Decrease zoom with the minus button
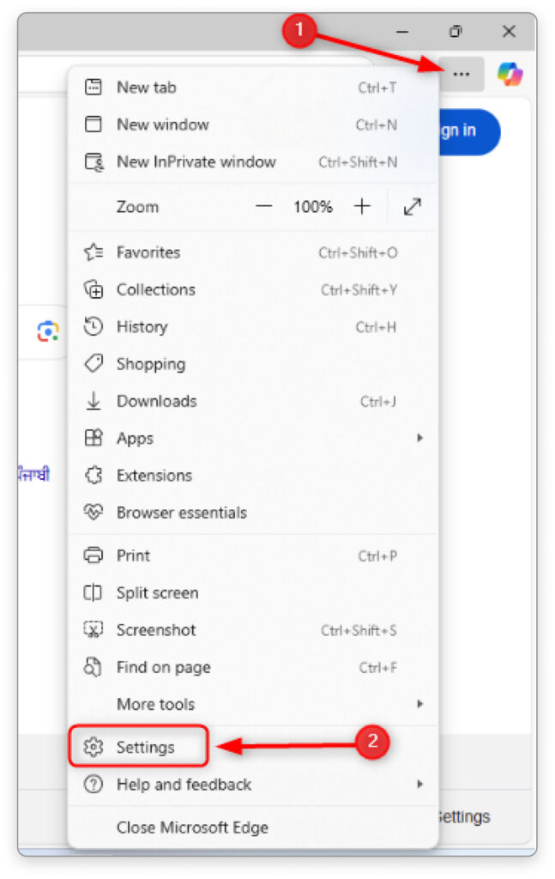555x879 pixels. point(264,207)
